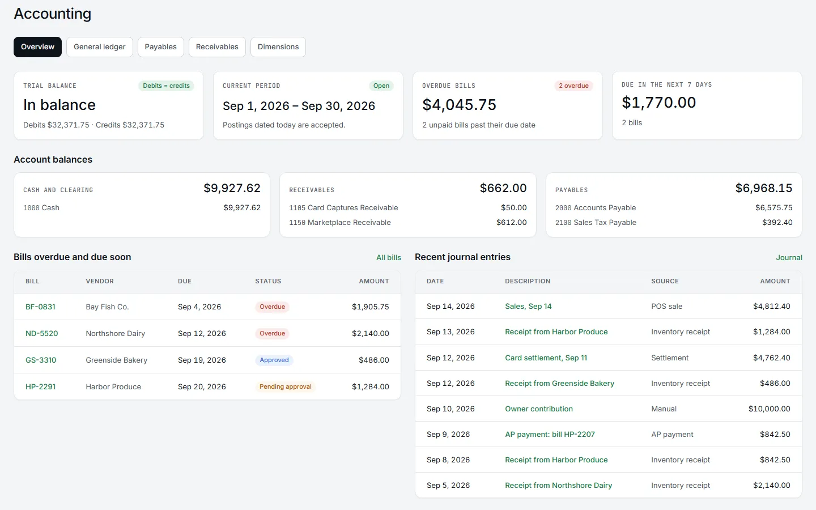Click the Sep 1, 2026 – Sep 30, 2026 period
816x510 pixels.
point(299,106)
